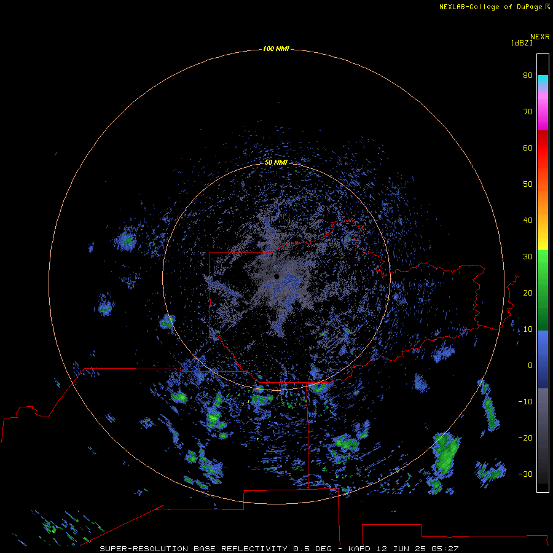
Task: Click the 40 dBZ scale value
Action: pos(528,221)
